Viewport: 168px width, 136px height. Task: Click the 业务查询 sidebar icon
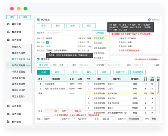(x=8, y=106)
